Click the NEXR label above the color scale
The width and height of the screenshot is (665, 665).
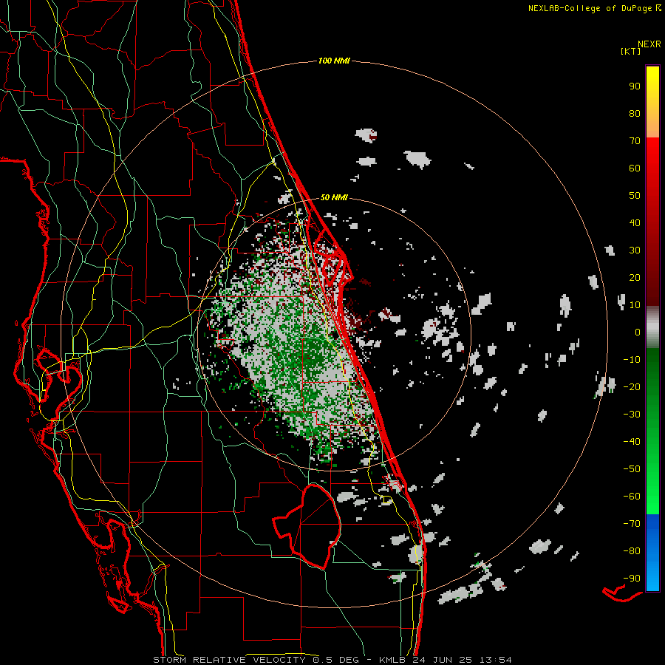pos(649,44)
